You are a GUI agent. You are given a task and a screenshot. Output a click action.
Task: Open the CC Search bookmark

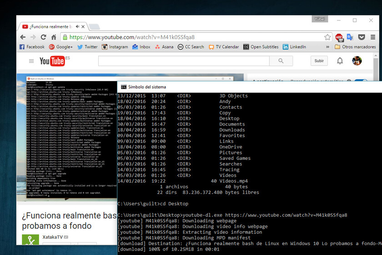(191, 47)
